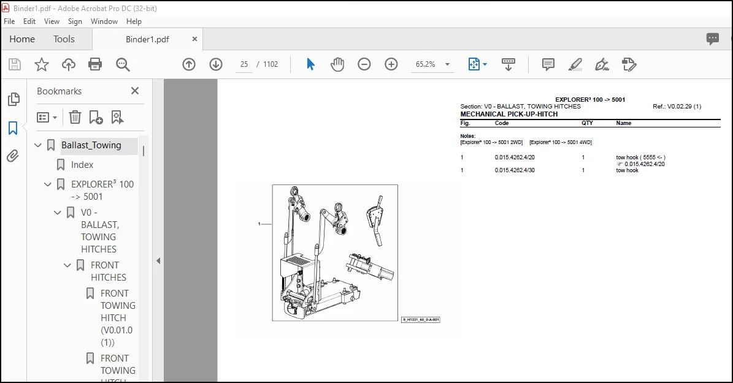Screen dimensions: 733x383
Task: Click the tow hook ( 5555 <- ) entry
Action: [640, 157]
